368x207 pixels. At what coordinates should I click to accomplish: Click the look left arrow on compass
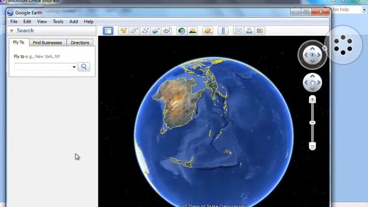[x=306, y=55]
